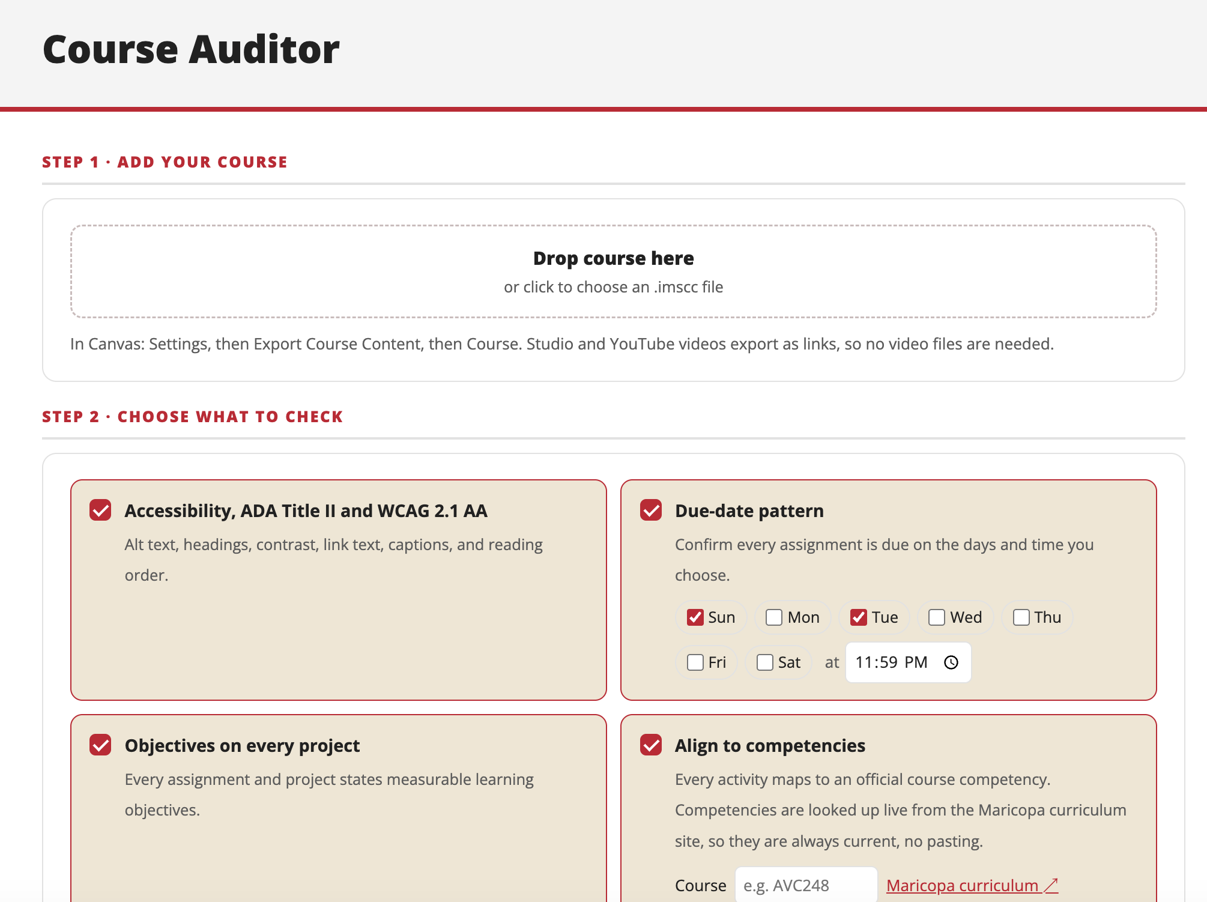The height and width of the screenshot is (902, 1207).
Task: Click 'or click to choose an .imscc file'
Action: (614, 287)
